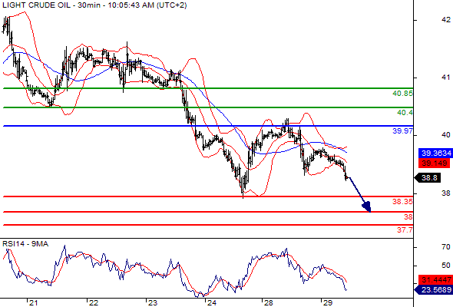Select the 31.4447 red RSI tag

435,279
